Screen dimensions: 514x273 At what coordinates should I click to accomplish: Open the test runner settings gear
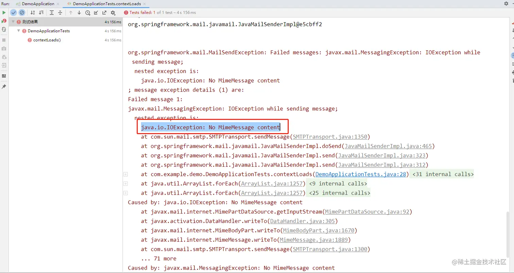pyautogui.click(x=113, y=13)
